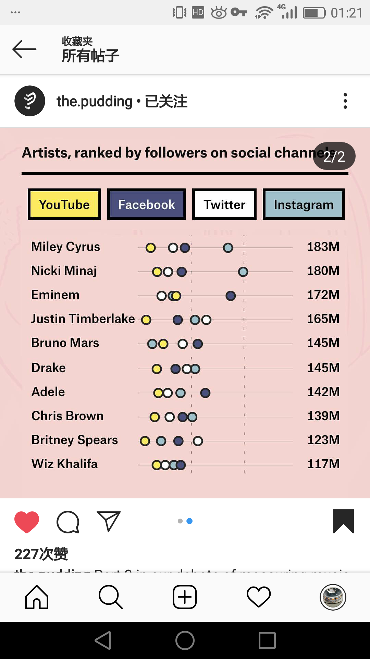Remove the post from saved bookmarks
The image size is (370, 659).
[x=343, y=521]
